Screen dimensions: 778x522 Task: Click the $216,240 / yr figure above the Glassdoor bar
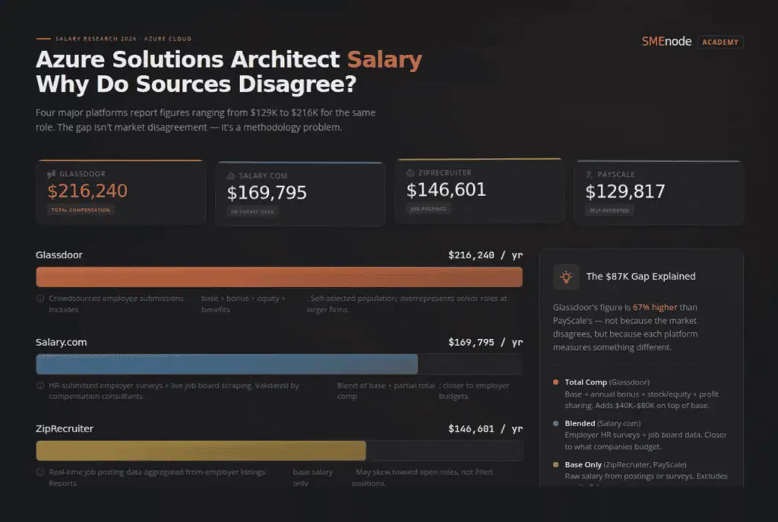click(488, 255)
